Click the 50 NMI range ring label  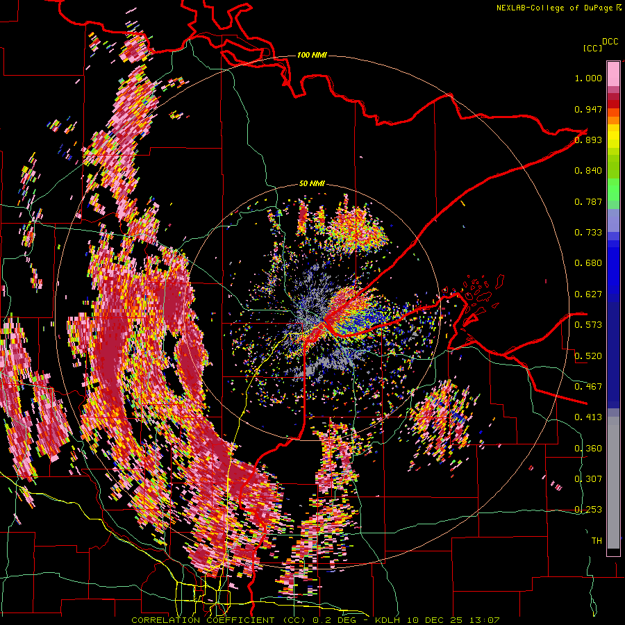[312, 183]
